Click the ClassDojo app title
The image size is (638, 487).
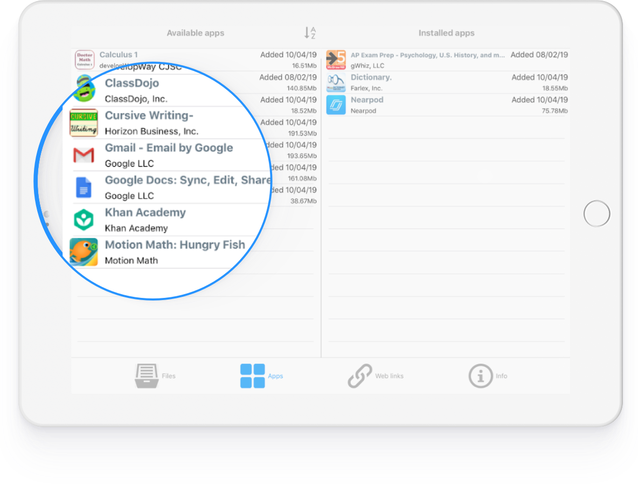pos(132,83)
